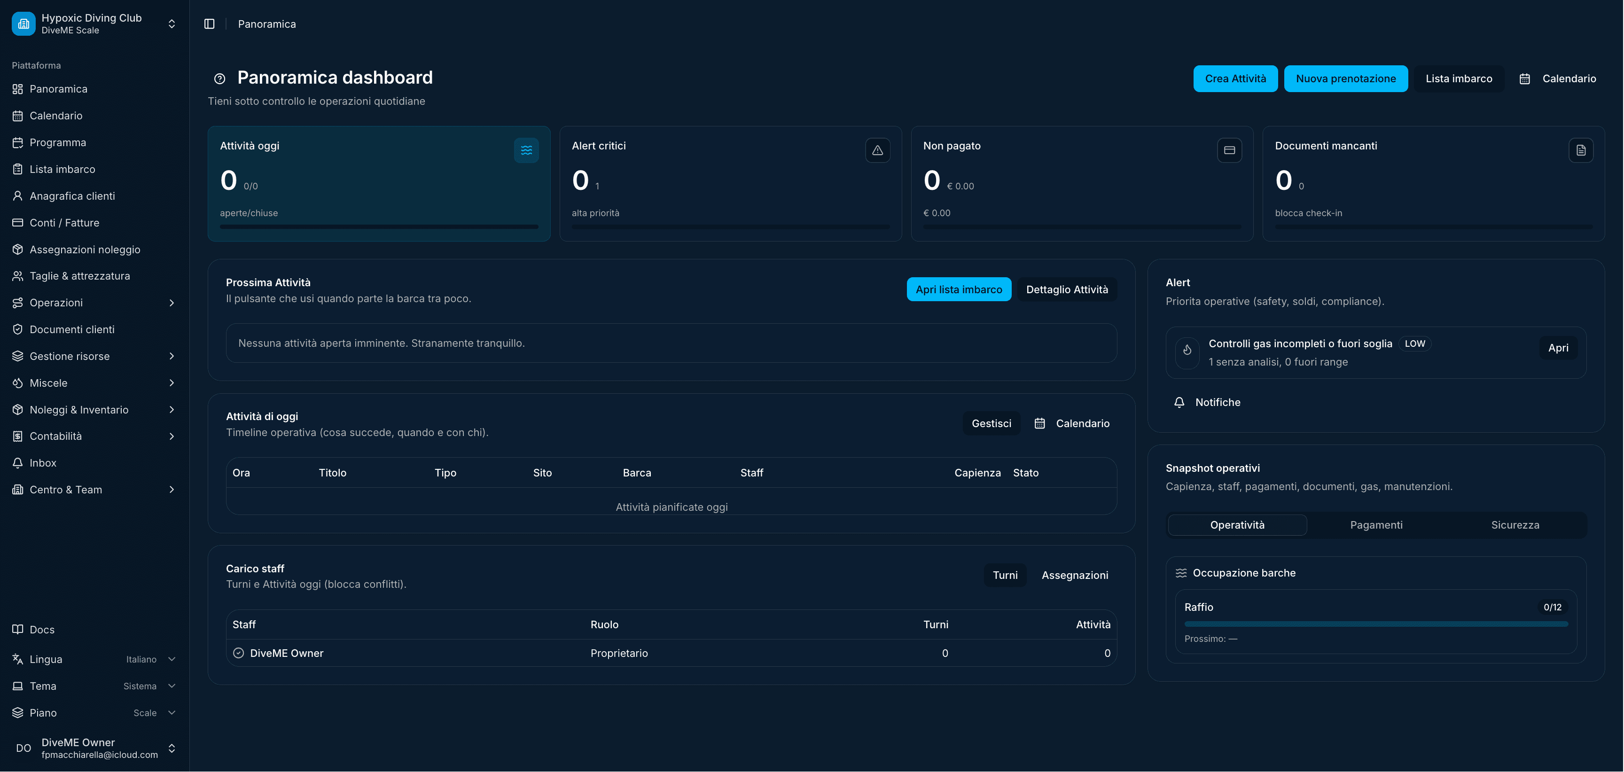Click the person icon for Anagrafica clienti

(18, 196)
